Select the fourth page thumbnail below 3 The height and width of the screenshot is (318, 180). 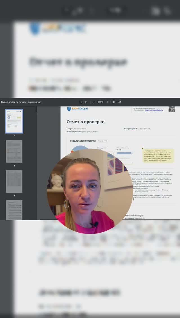[x=14, y=210]
